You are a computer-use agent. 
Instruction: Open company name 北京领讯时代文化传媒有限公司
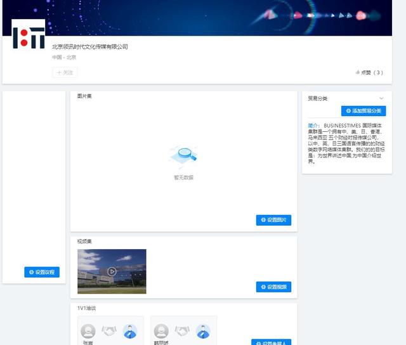coord(90,47)
